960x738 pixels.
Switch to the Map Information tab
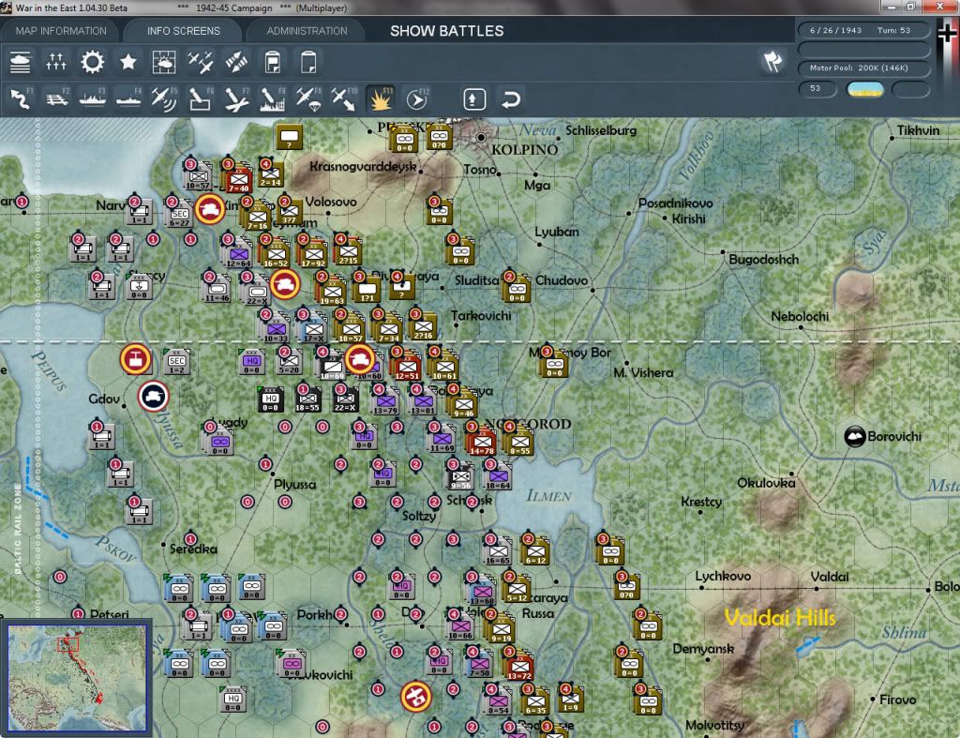(61, 31)
